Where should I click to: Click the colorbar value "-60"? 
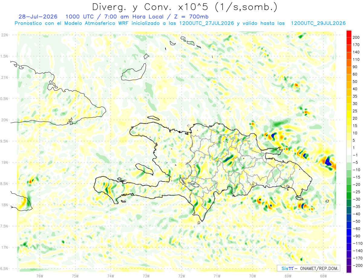pos(356,229)
